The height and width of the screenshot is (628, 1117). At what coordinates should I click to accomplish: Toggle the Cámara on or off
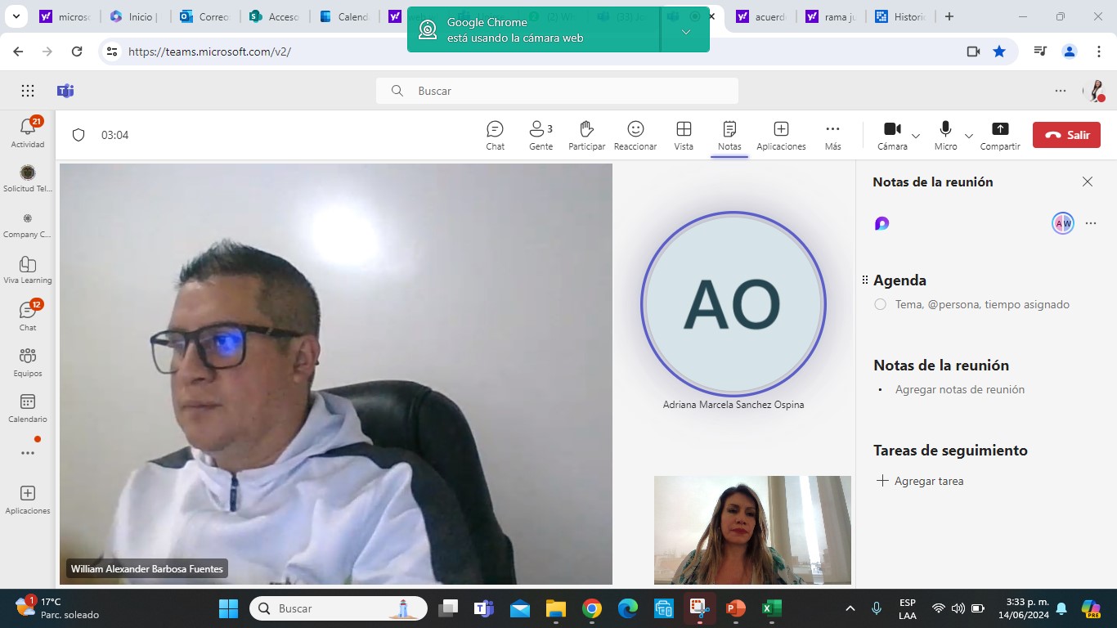[892, 136]
